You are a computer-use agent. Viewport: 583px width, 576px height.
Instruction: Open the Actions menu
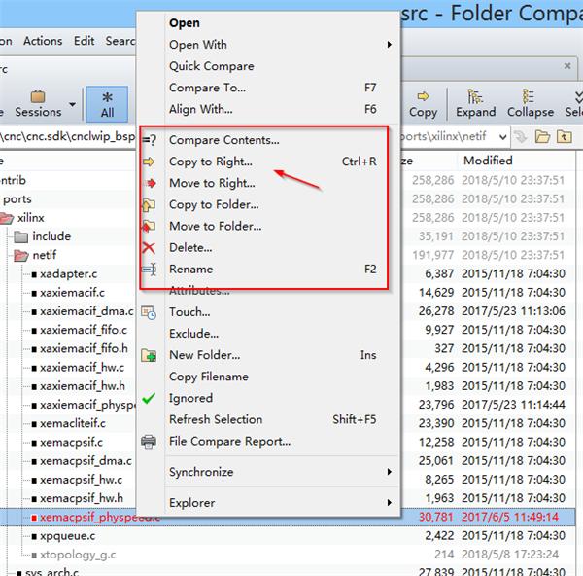(x=43, y=41)
